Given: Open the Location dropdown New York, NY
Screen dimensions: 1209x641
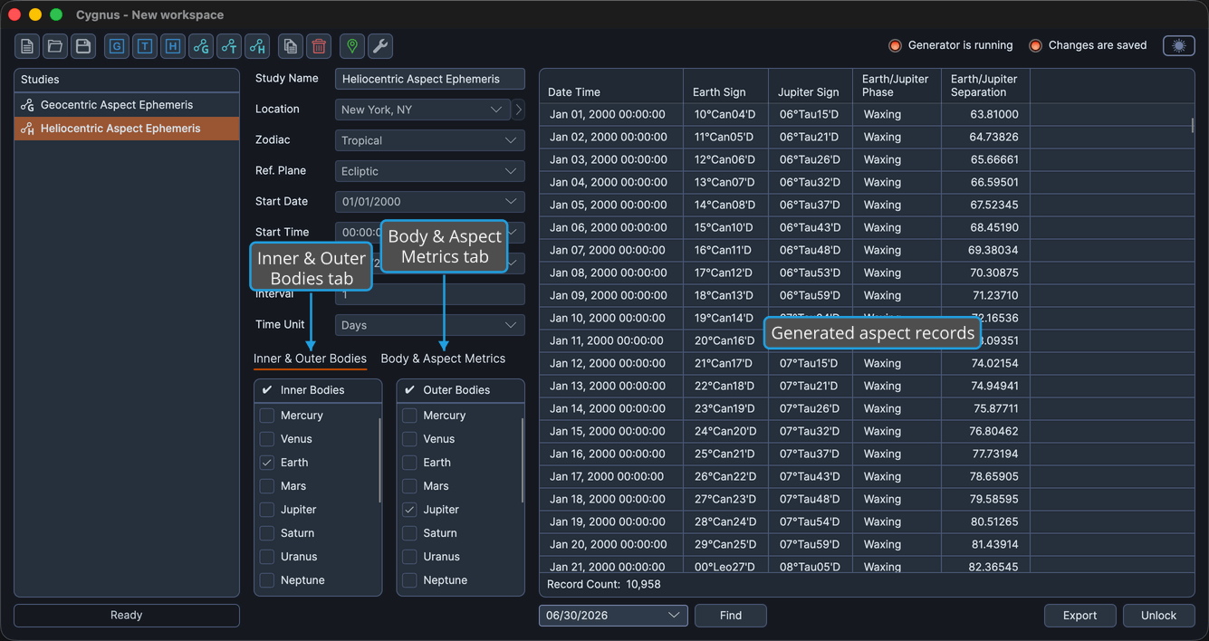Looking at the screenshot, I should point(423,110).
